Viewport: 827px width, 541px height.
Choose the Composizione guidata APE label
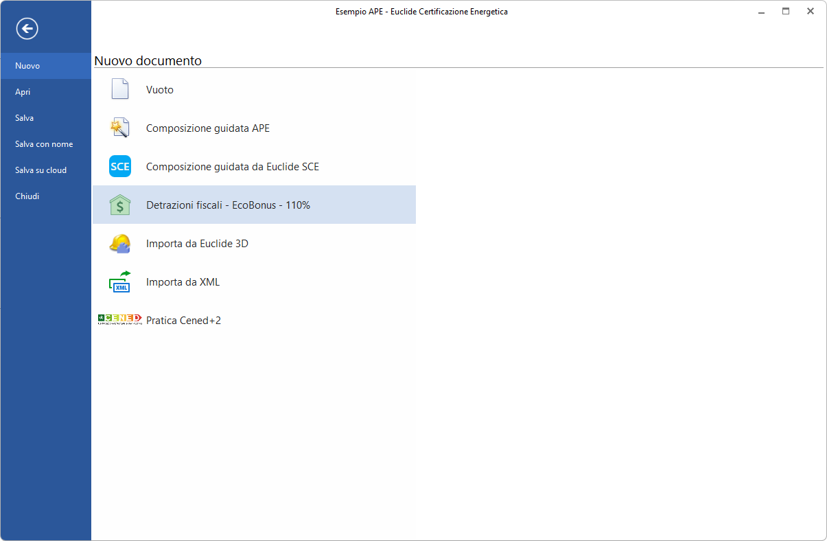208,128
